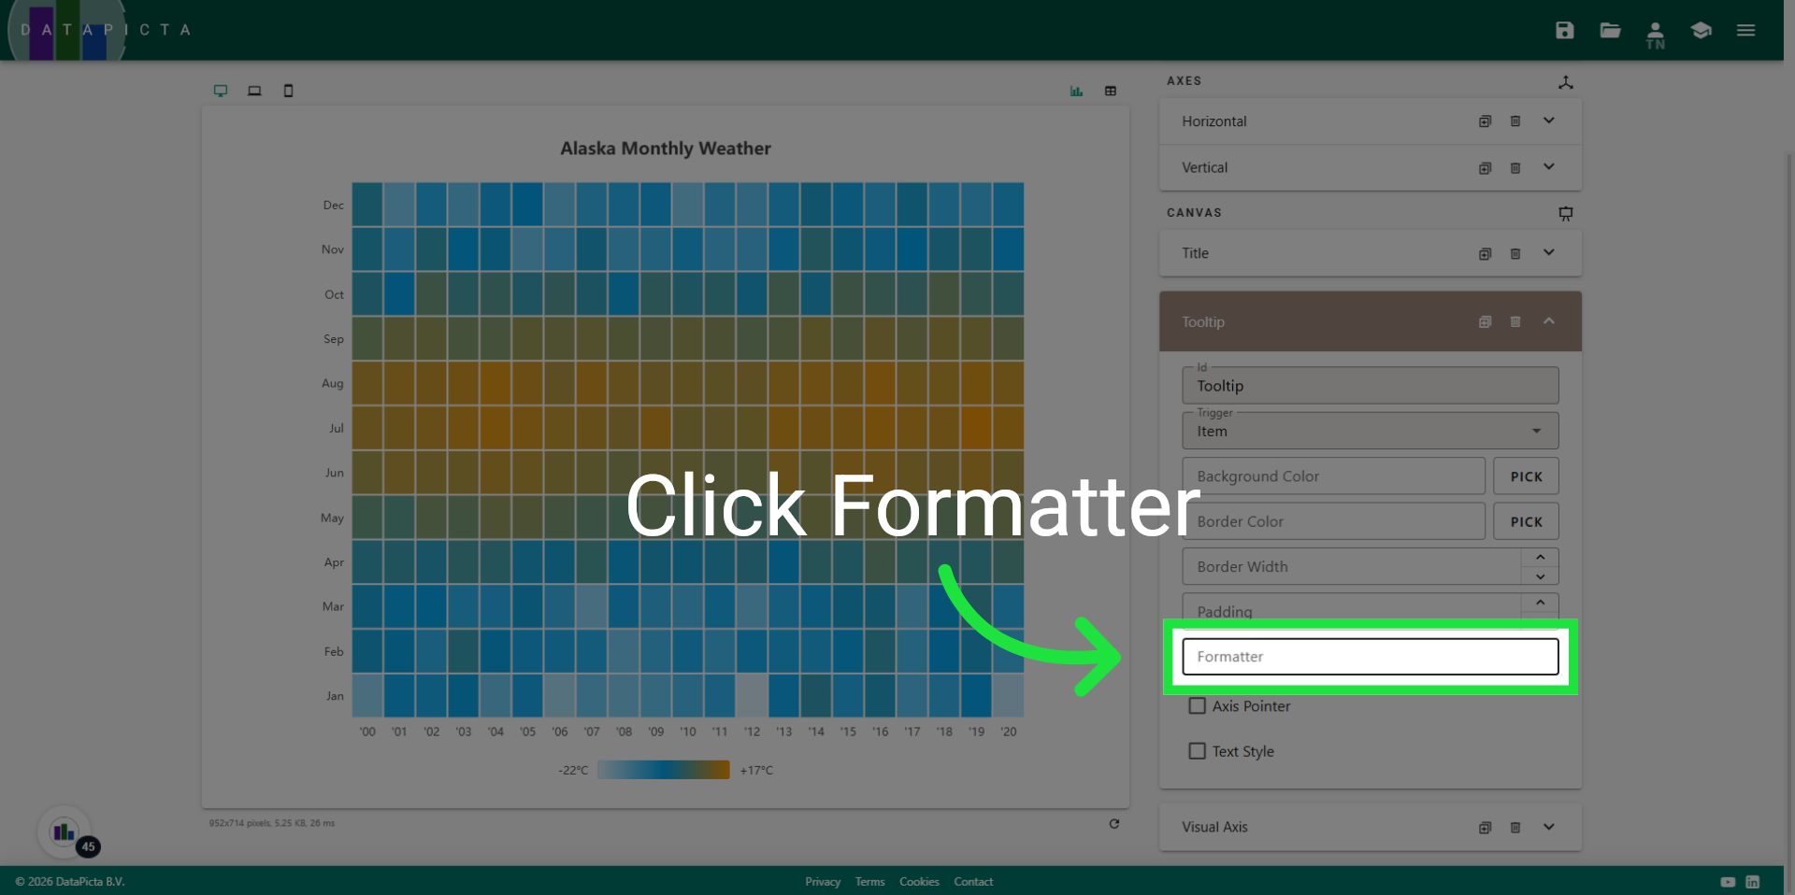Image resolution: width=1795 pixels, height=895 pixels.
Task: Click the Background Color input field
Action: pyautogui.click(x=1333, y=476)
